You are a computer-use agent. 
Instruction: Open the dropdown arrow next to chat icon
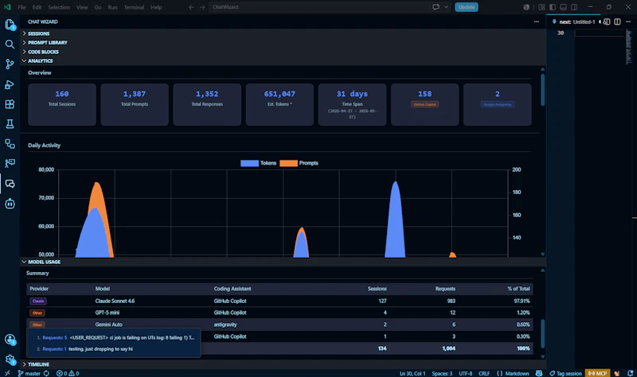[x=446, y=7]
